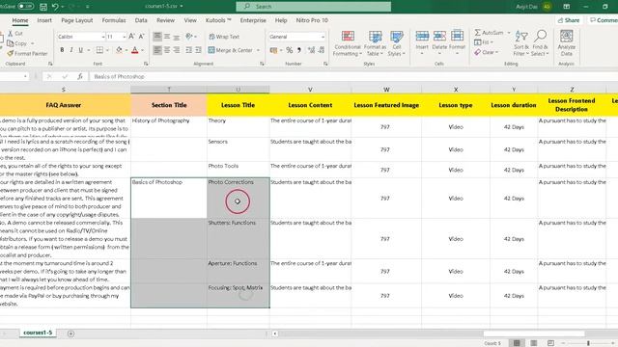Toggle Italic formatting
Image resolution: width=618 pixels, height=347 pixels.
(71, 50)
